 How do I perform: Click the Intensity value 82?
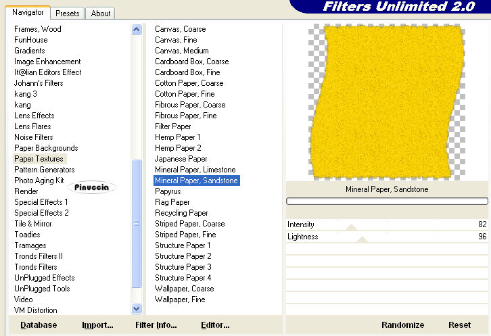pos(482,224)
